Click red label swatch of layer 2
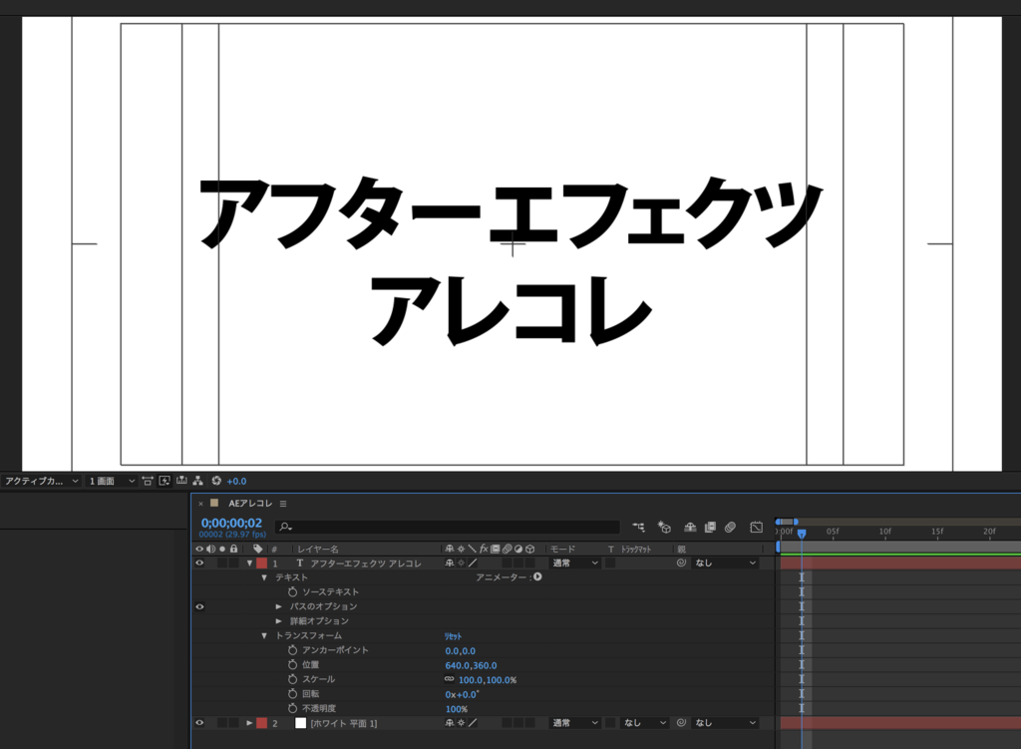1021x749 pixels. pos(262,722)
